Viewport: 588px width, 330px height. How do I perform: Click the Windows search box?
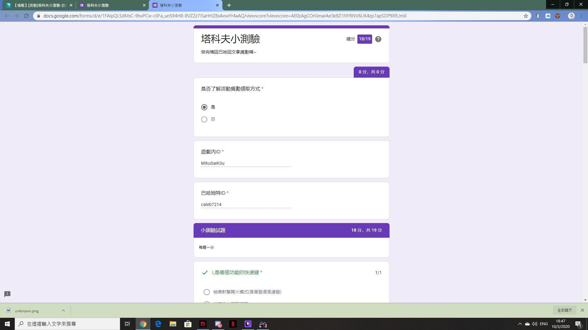click(67, 324)
